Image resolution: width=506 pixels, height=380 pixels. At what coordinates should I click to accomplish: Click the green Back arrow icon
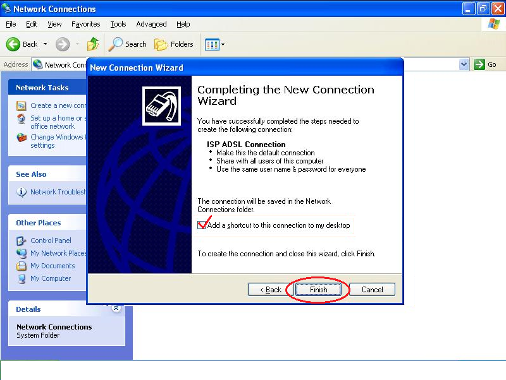[x=14, y=44]
